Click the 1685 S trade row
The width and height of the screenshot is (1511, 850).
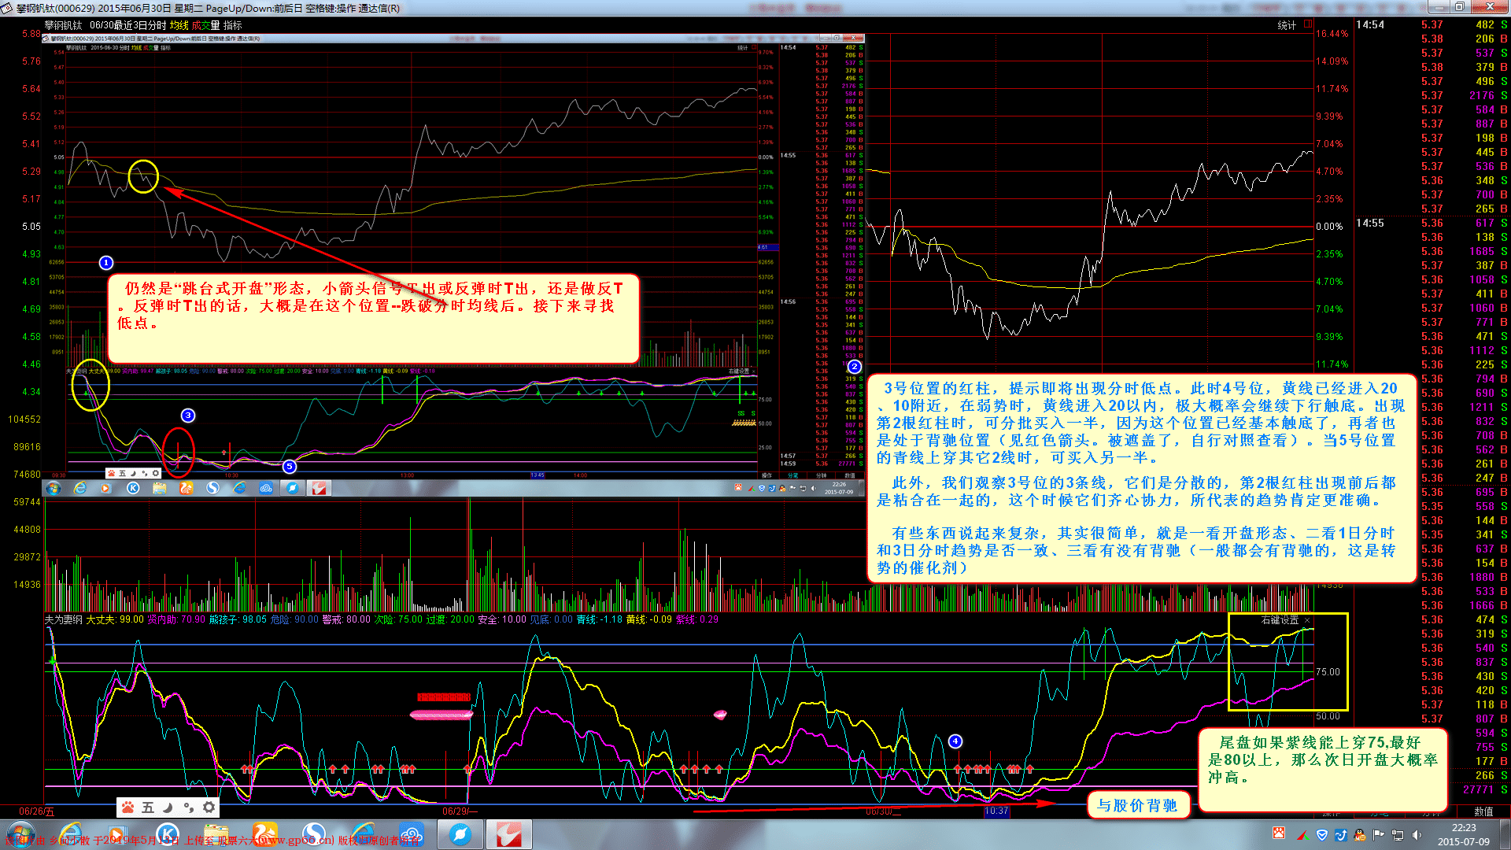pos(1465,251)
